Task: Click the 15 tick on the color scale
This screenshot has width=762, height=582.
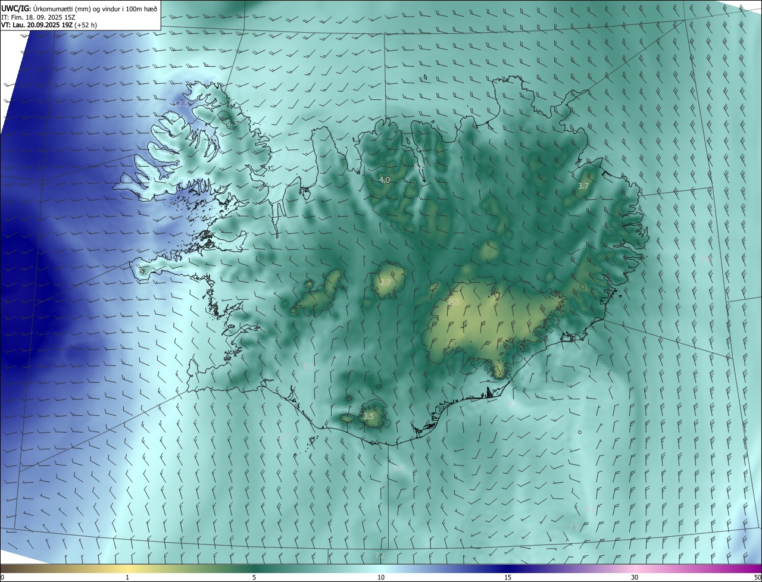Action: [508, 577]
